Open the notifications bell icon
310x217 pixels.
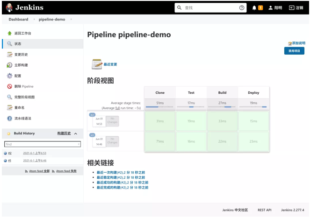254,8
